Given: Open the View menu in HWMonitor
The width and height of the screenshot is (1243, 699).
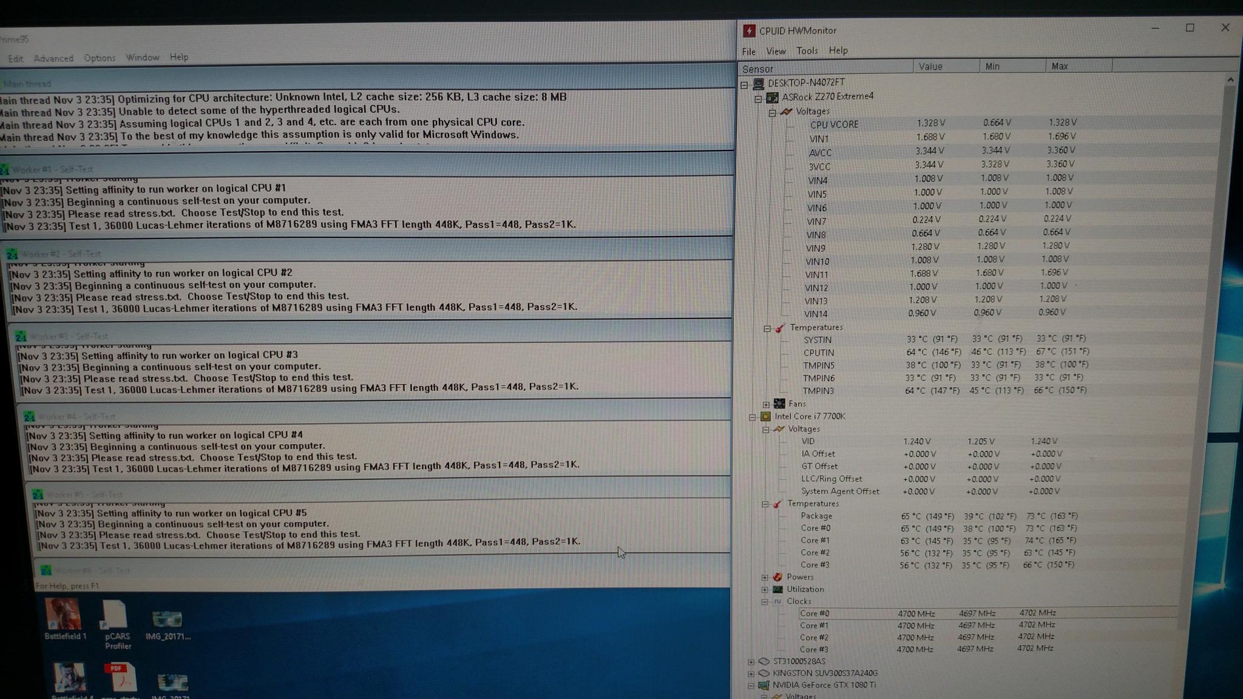Looking at the screenshot, I should pos(776,52).
